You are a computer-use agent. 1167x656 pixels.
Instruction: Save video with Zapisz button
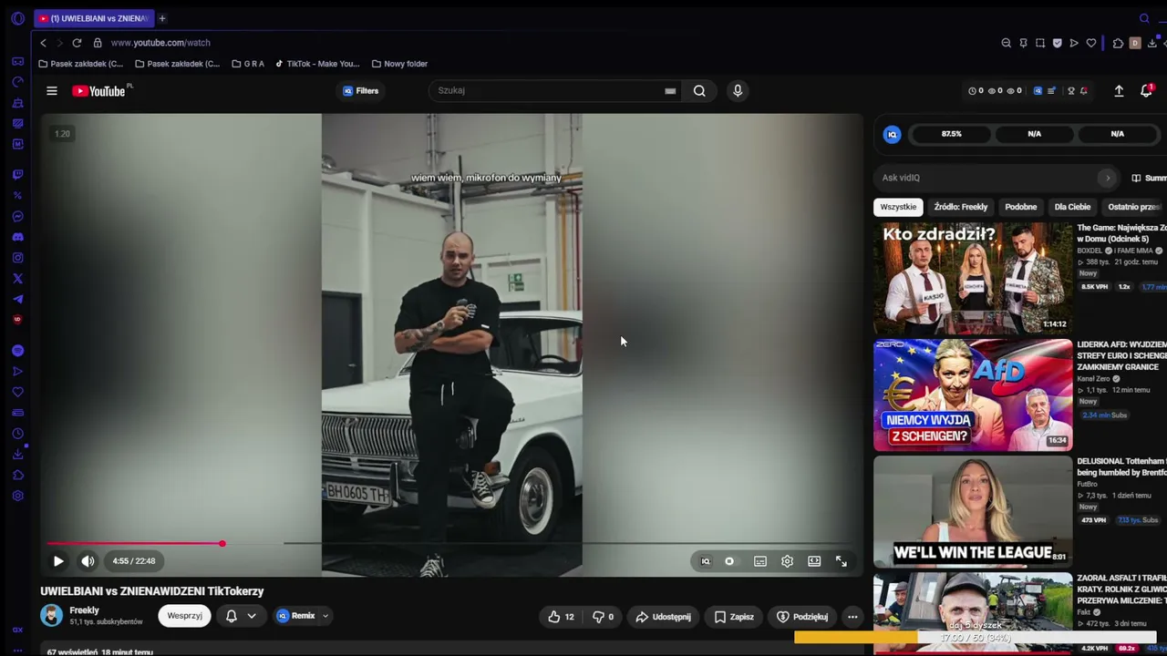click(x=734, y=617)
